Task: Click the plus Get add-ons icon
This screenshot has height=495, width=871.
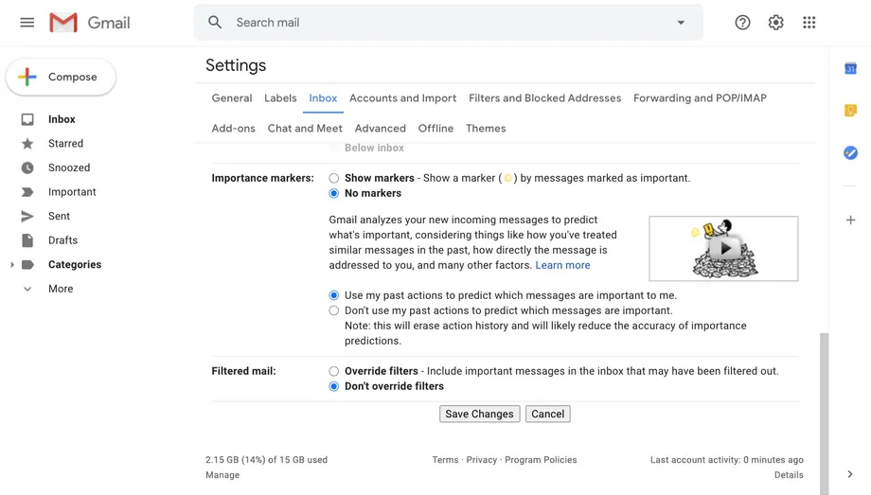Action: [x=850, y=220]
